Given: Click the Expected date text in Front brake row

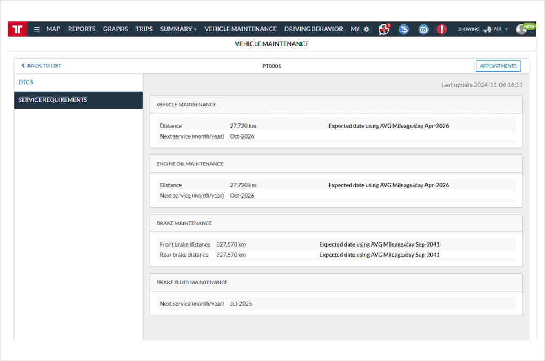Looking at the screenshot, I should tap(379, 244).
